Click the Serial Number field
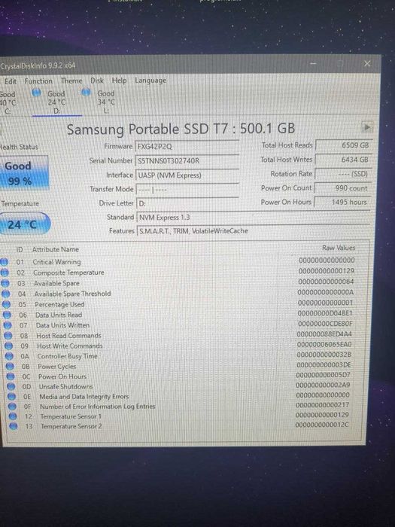The width and height of the screenshot is (395, 527). click(x=187, y=160)
